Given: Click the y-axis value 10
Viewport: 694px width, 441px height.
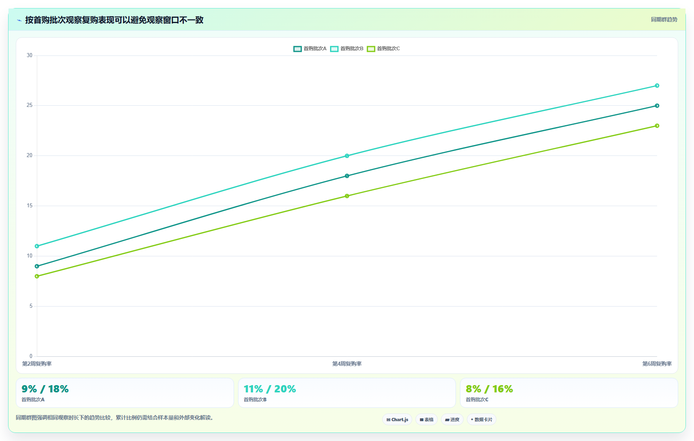Looking at the screenshot, I should [30, 256].
